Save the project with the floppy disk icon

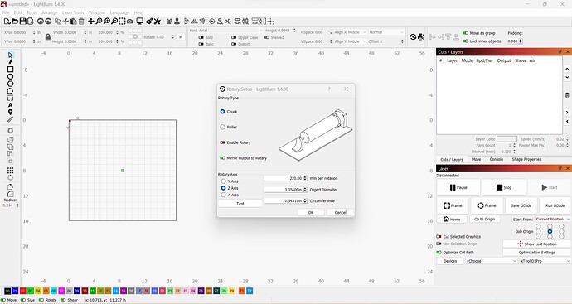point(22,22)
